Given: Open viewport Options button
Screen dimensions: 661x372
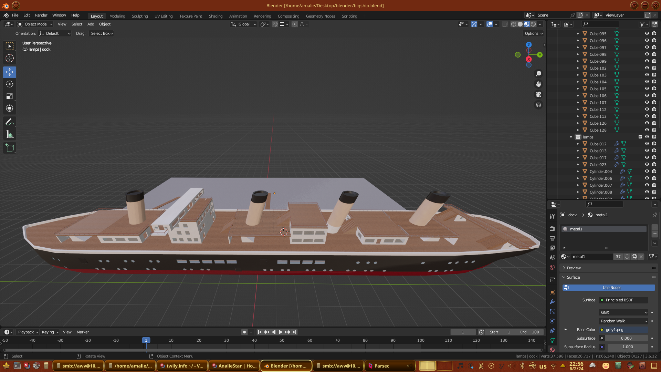Looking at the screenshot, I should pos(534,33).
